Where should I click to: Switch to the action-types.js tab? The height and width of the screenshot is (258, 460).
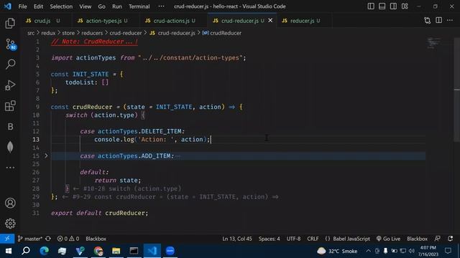[103, 21]
